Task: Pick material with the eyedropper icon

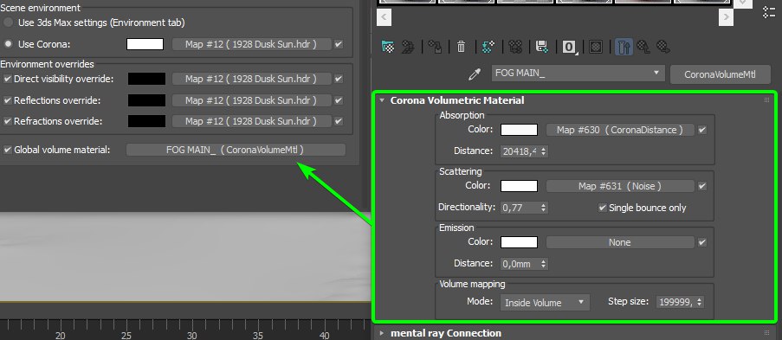Action: (x=475, y=74)
